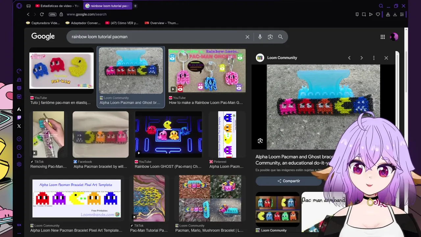Open sidebar player icon
Screen dimensions: 421x237
(x=19, y=139)
